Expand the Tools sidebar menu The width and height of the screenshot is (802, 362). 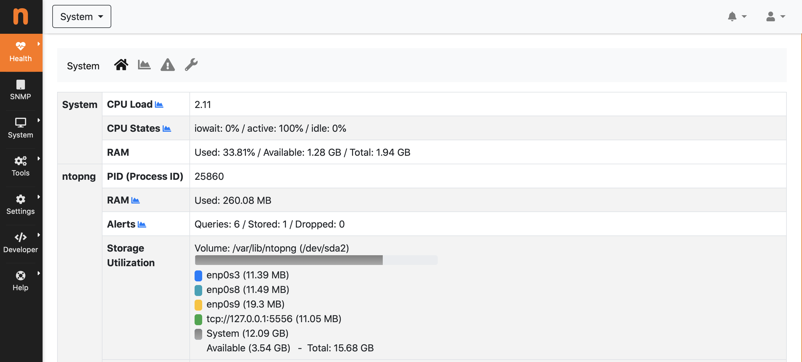(21, 167)
